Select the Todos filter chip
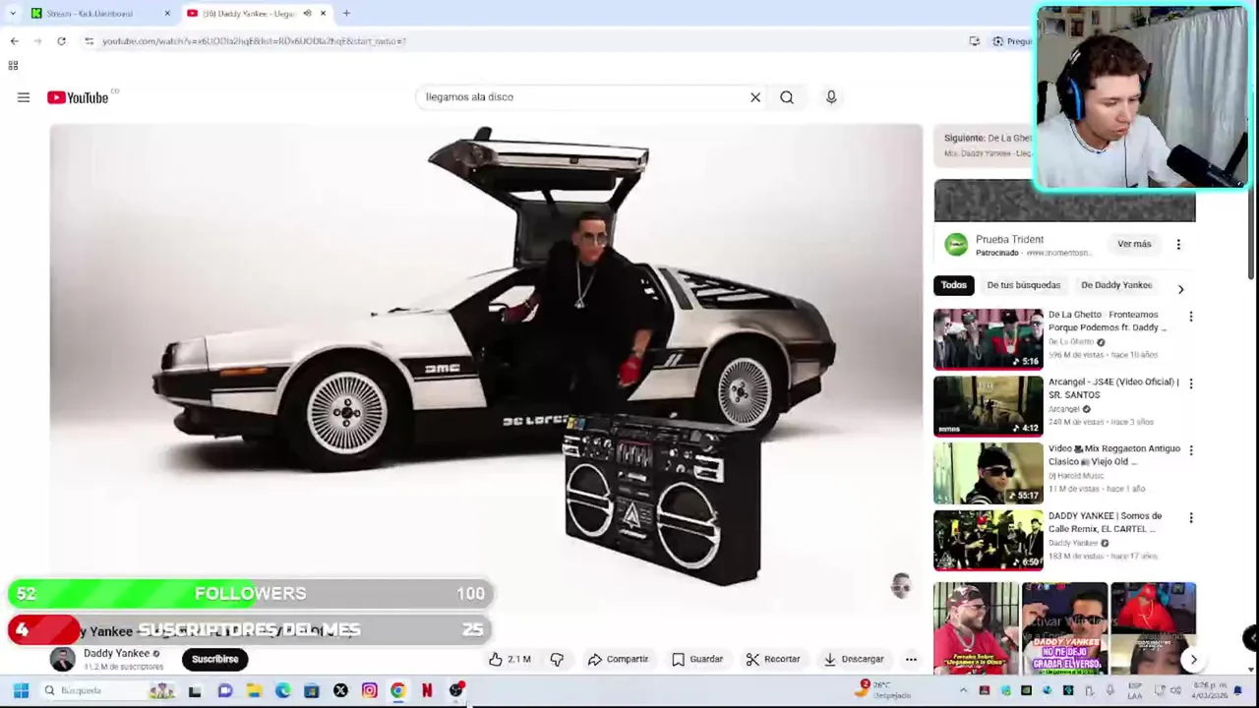Screen dimensions: 1259x708 pos(953,285)
